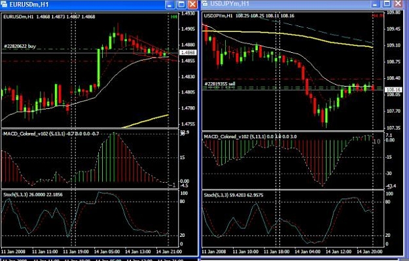409x261 pixels.
Task: Click the 107.35 price level on USDJPY axis
Action: coord(393,128)
